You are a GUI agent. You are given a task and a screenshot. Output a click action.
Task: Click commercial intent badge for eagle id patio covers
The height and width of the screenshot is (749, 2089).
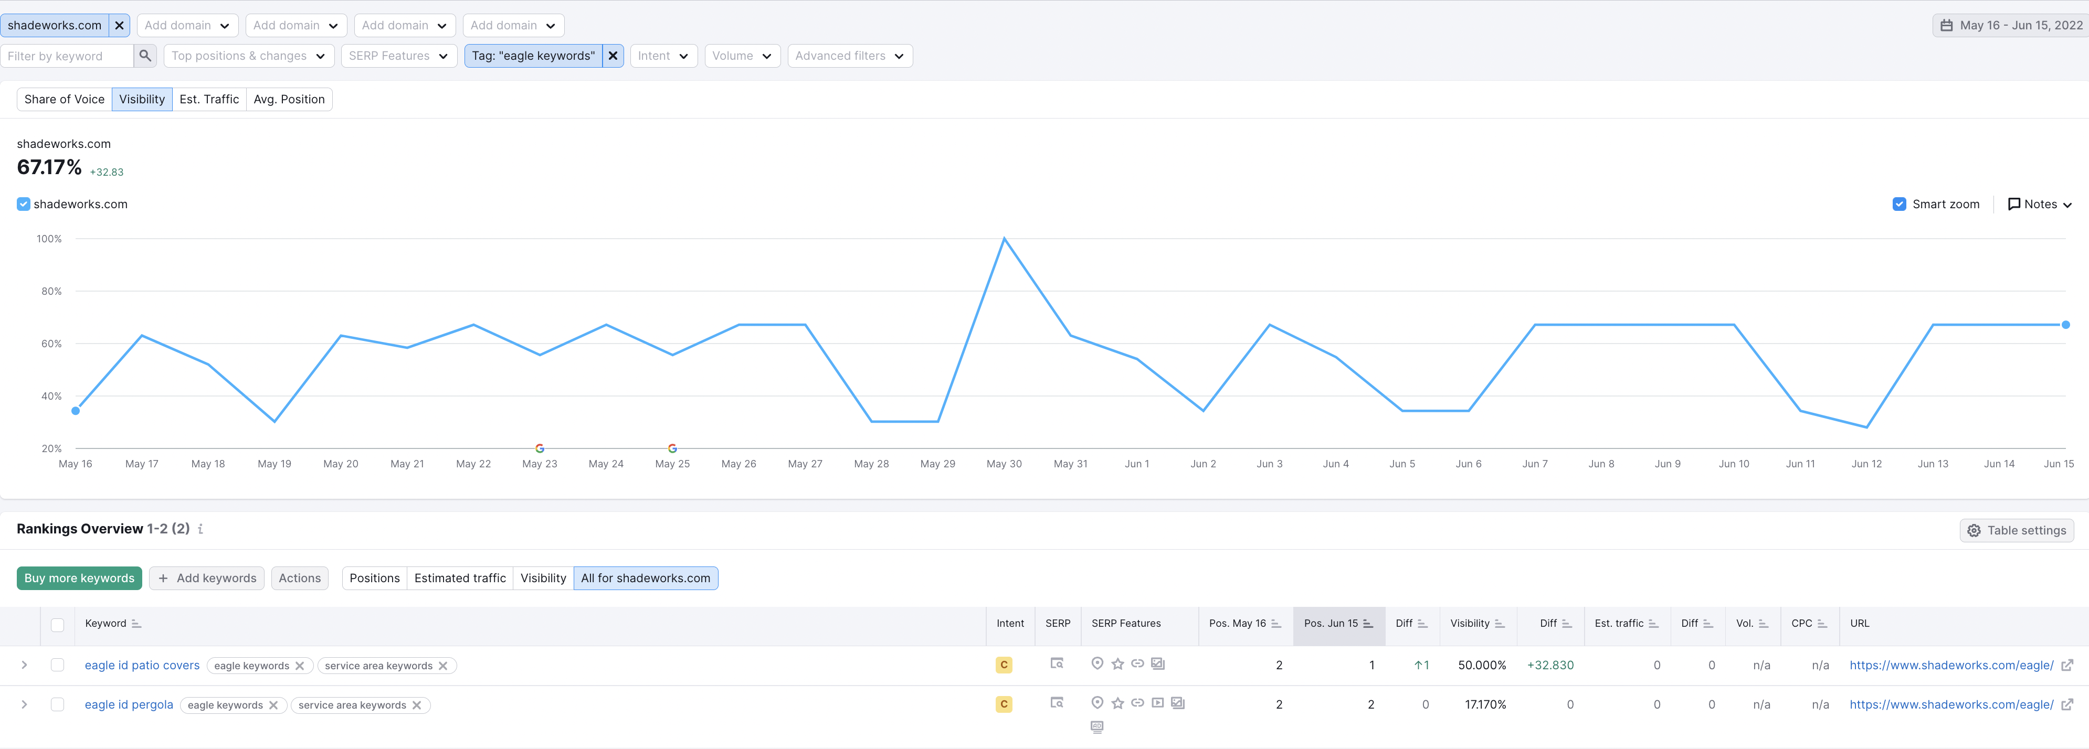coord(1004,666)
